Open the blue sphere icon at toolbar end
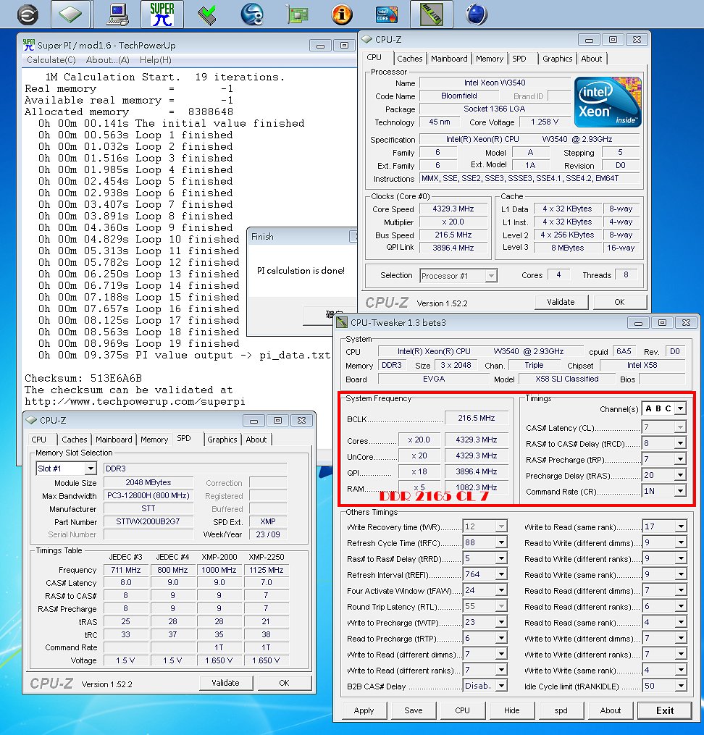 pyautogui.click(x=477, y=14)
